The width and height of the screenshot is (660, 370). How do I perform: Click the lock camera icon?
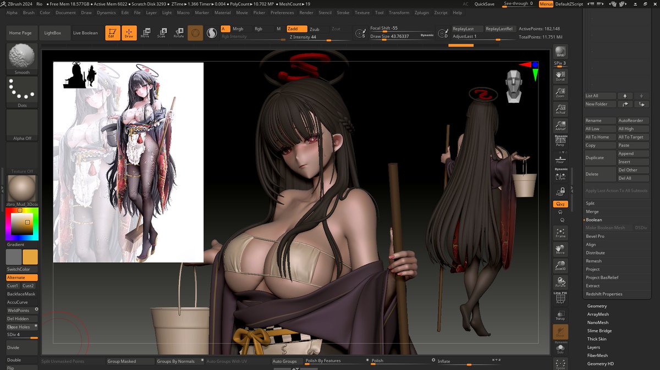[560, 191]
